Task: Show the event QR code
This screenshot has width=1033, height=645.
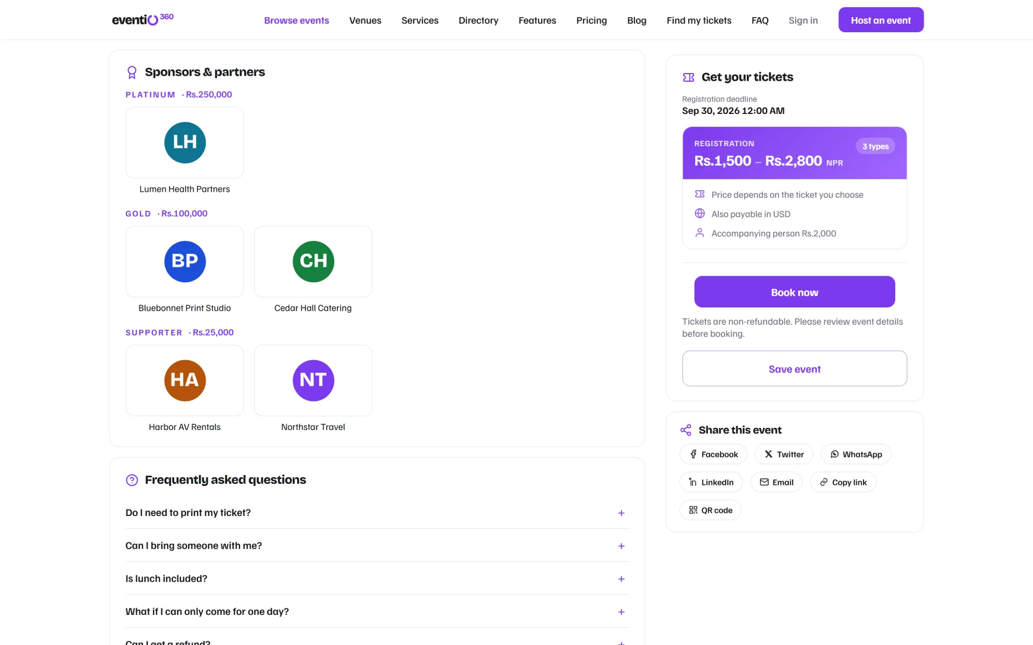Action: coord(710,510)
